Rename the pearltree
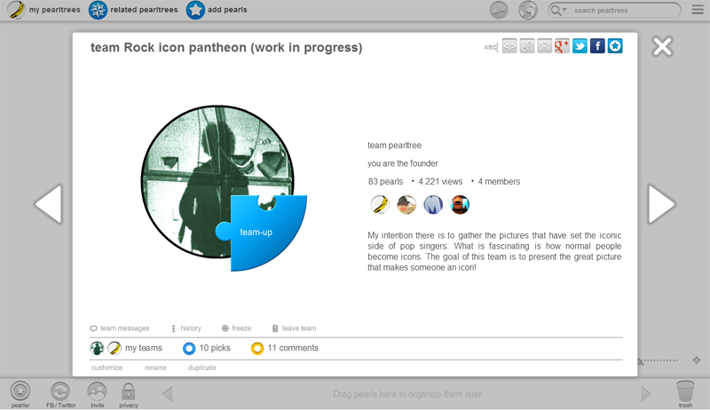 (156, 367)
